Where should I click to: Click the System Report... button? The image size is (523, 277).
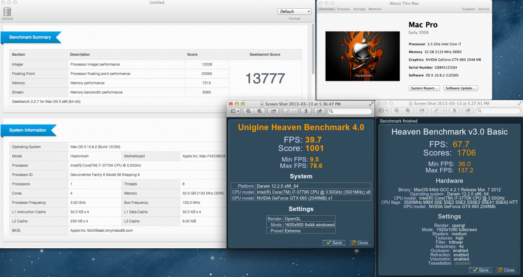(424, 88)
